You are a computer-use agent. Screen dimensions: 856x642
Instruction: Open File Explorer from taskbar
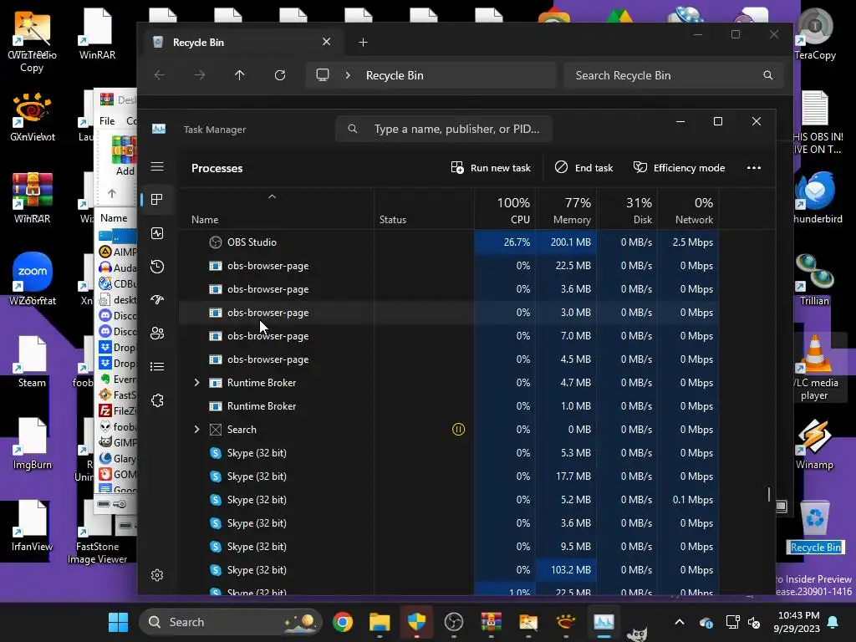(380, 622)
